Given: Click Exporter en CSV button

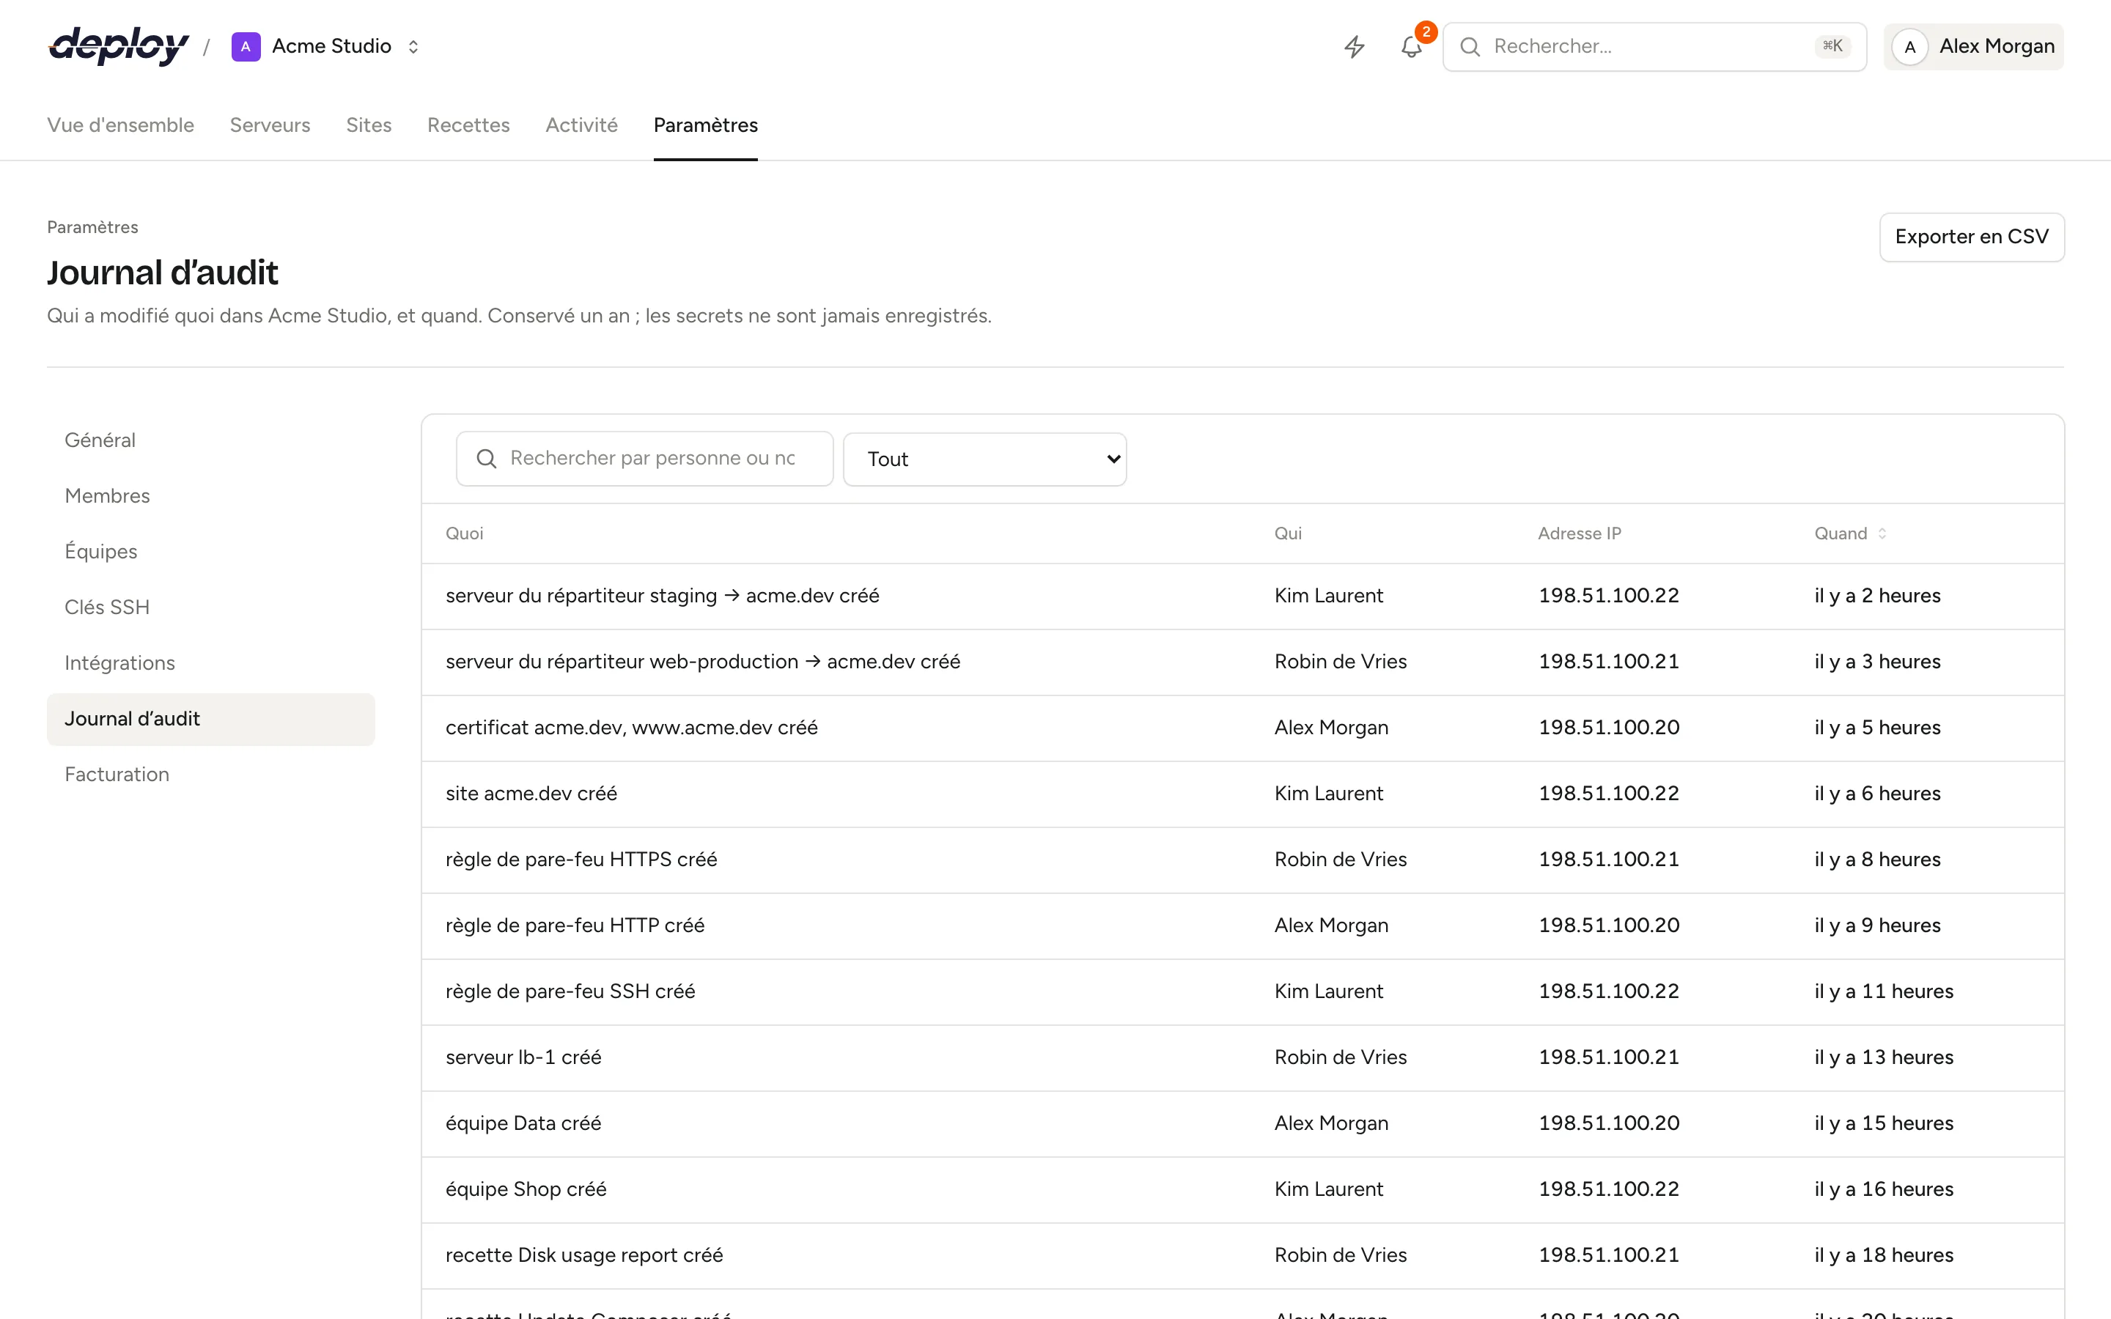Looking at the screenshot, I should 1972,237.
